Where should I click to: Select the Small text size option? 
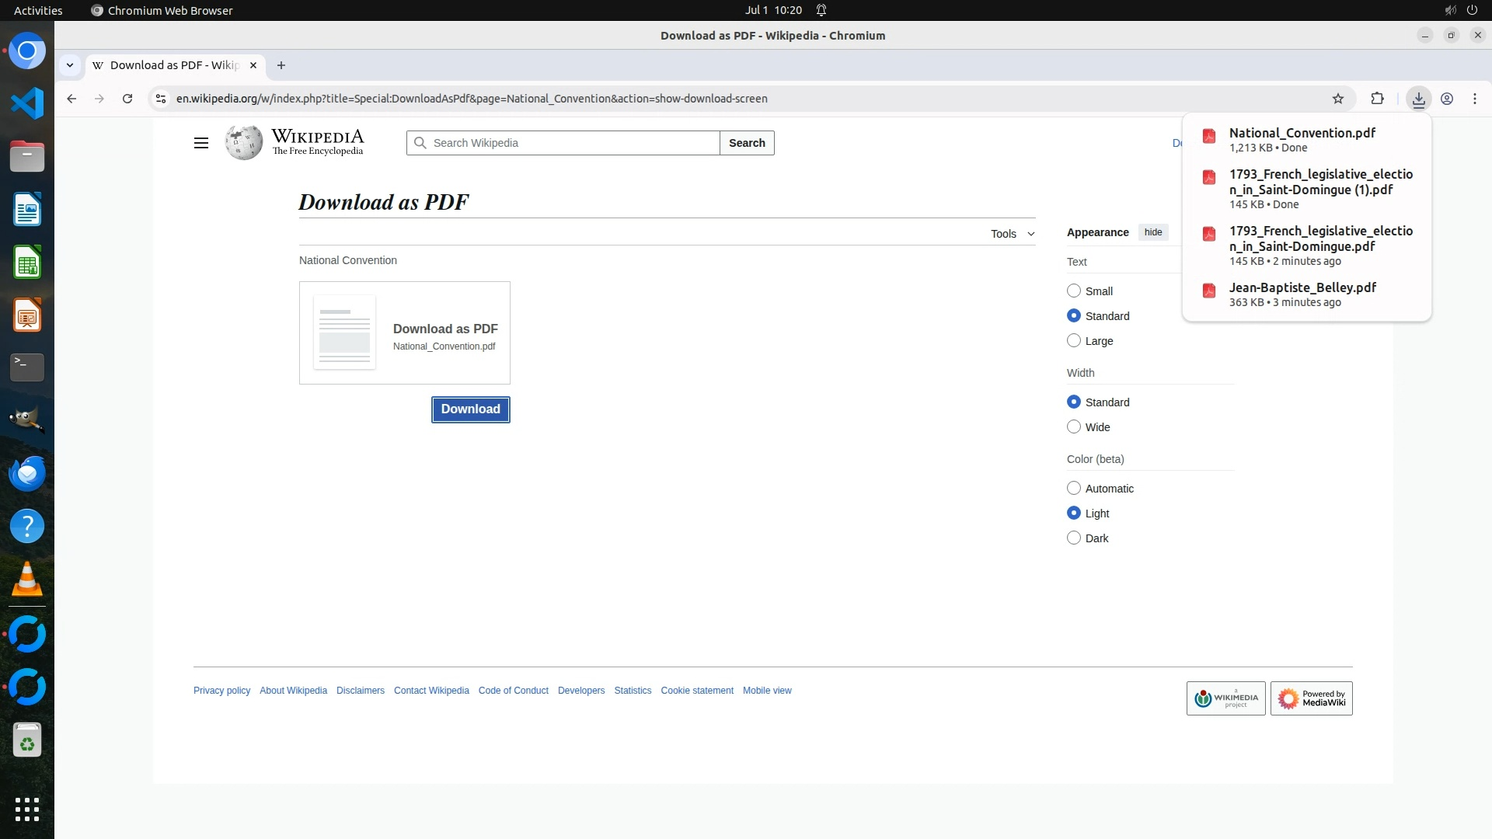tap(1074, 291)
